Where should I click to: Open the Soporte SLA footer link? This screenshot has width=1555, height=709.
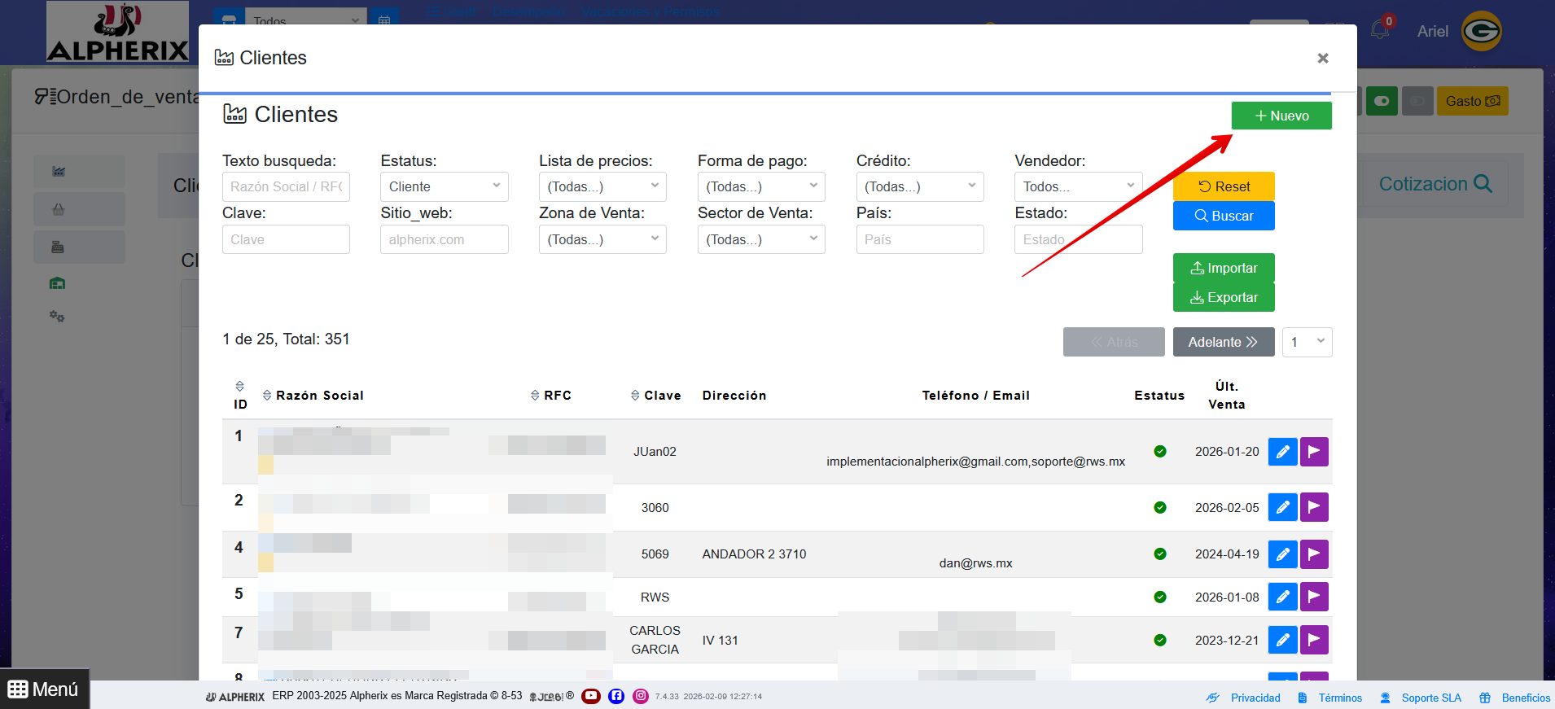click(x=1421, y=698)
